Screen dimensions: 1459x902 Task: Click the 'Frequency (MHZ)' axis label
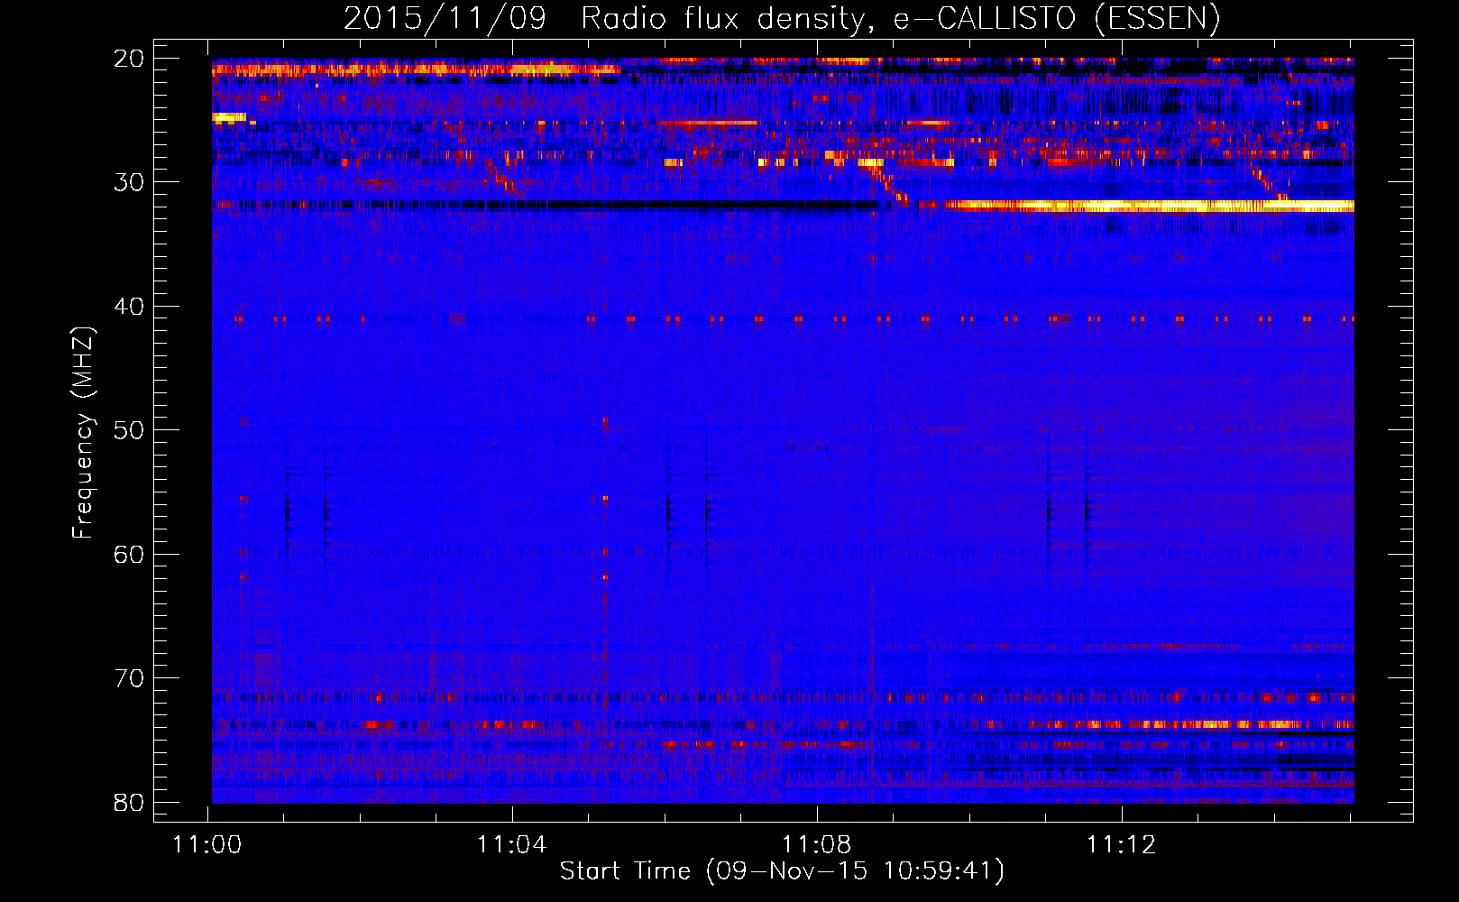point(83,433)
